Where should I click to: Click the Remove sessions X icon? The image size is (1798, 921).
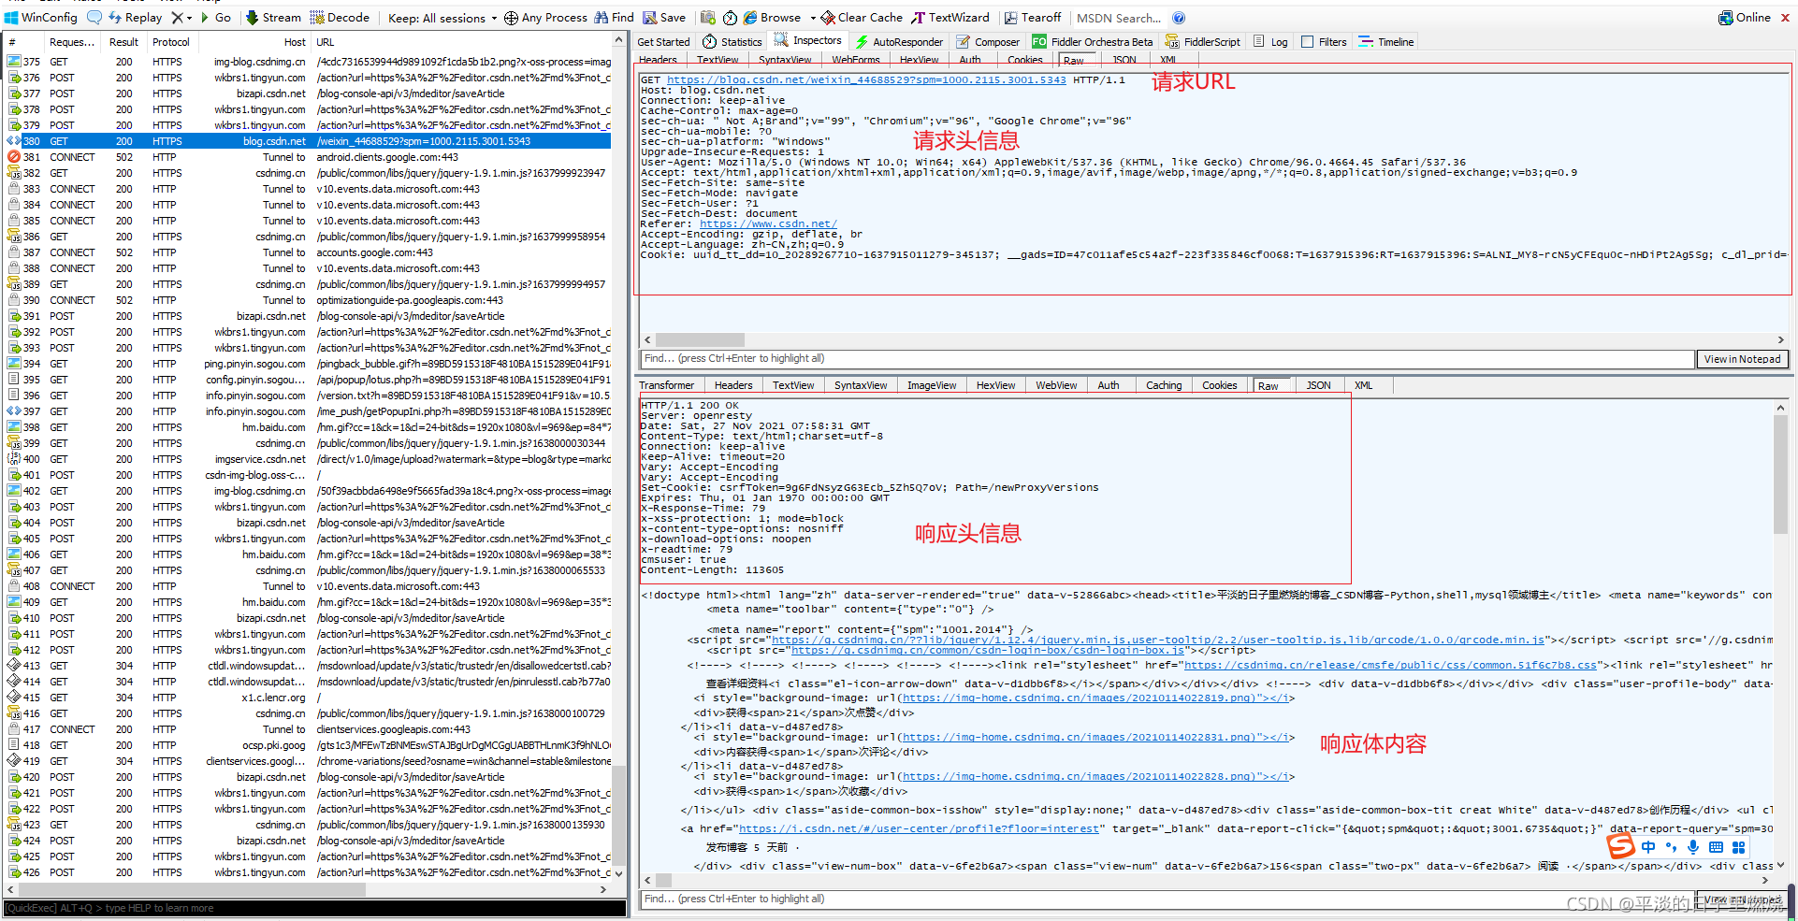click(x=177, y=17)
